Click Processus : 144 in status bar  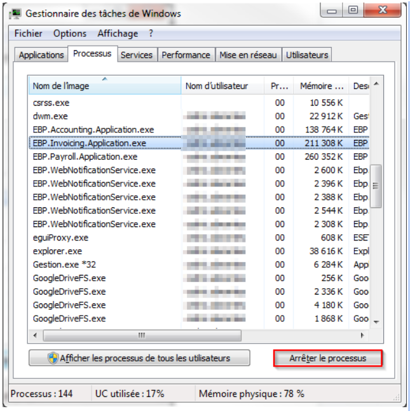click(41, 394)
